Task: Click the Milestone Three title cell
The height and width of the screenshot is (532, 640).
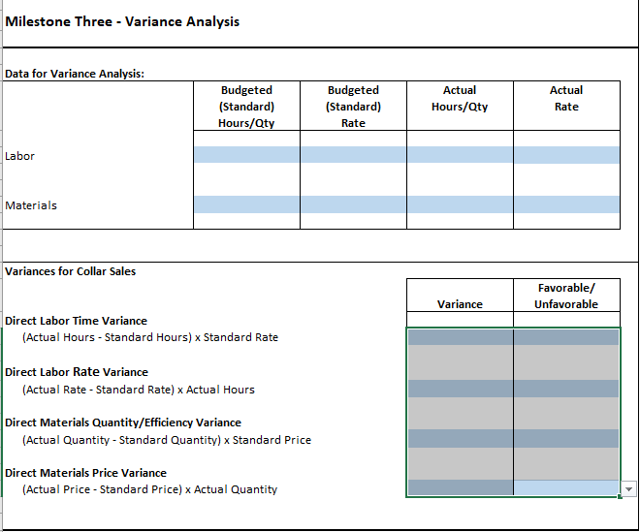Action: pyautogui.click(x=122, y=21)
